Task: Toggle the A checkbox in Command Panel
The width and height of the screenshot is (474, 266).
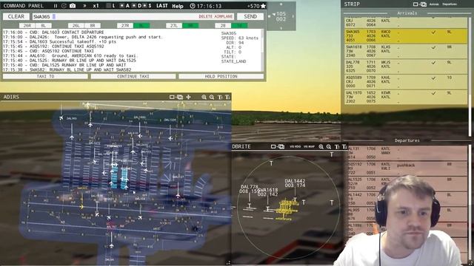Action: (x=121, y=6)
